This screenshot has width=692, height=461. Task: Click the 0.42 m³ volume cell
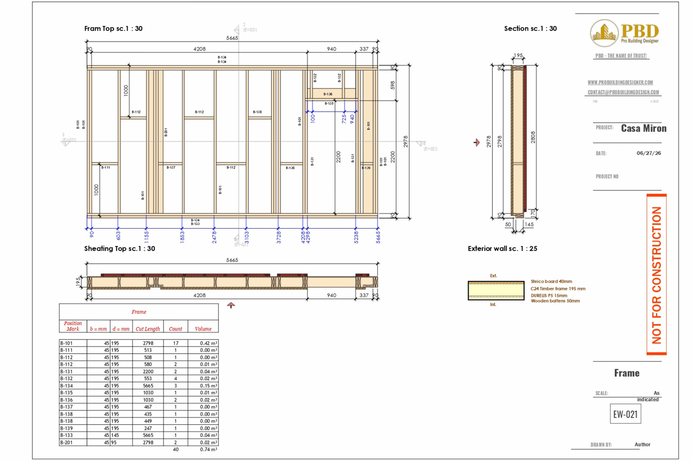click(208, 343)
